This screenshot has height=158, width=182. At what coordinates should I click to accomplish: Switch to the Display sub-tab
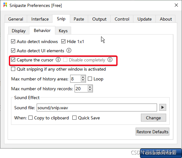(19, 31)
